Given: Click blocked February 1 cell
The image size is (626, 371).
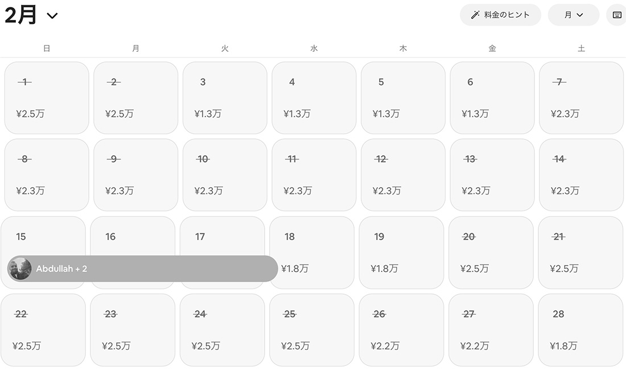Looking at the screenshot, I should tap(47, 98).
